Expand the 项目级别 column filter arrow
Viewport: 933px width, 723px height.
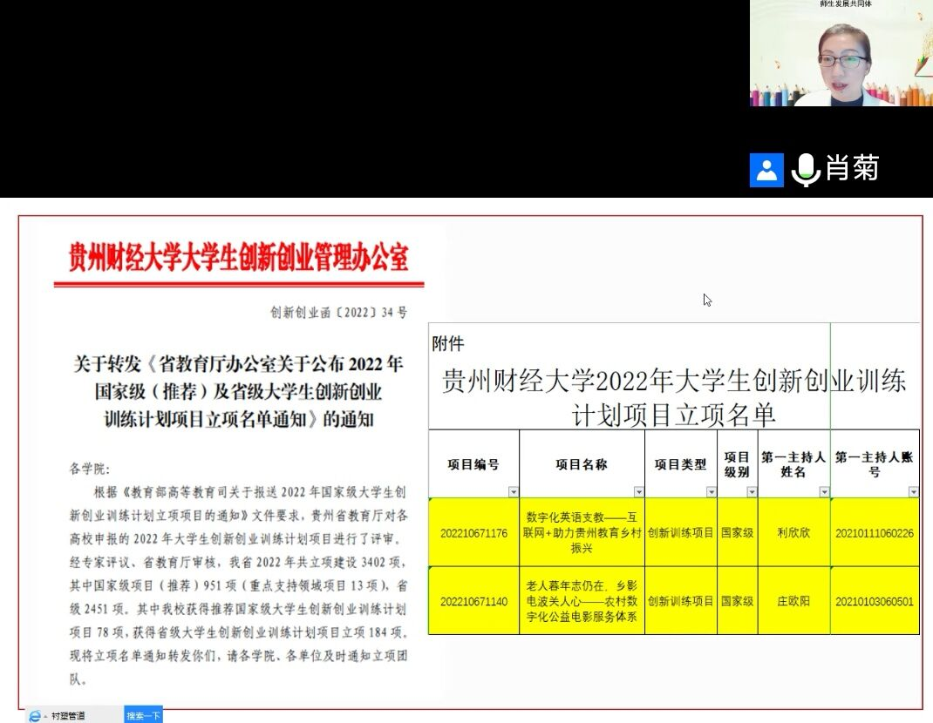[x=751, y=492]
